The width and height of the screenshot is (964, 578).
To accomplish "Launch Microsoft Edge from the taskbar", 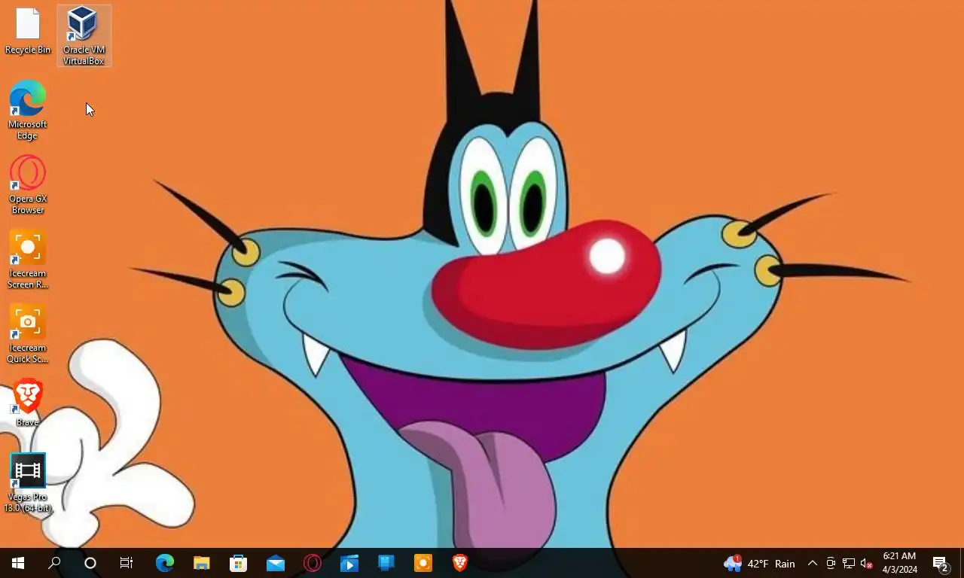I will 165,563.
